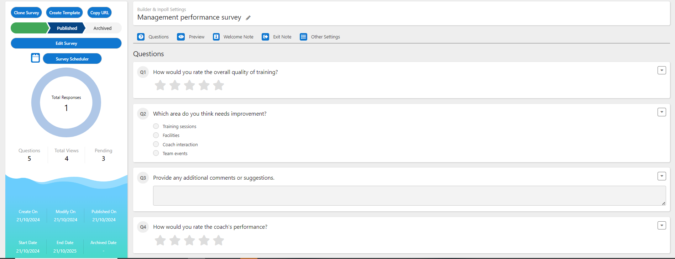Choose the Training sessions radio option
675x259 pixels.
pos(156,126)
